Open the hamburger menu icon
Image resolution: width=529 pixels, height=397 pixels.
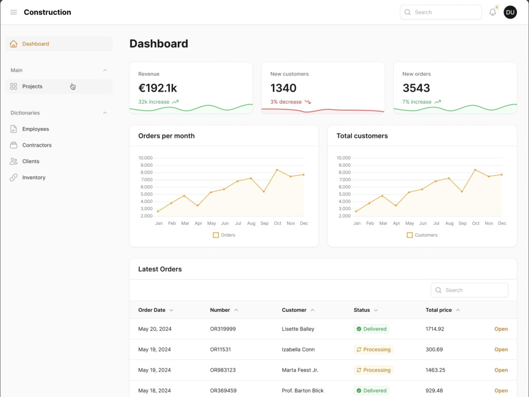coord(14,12)
